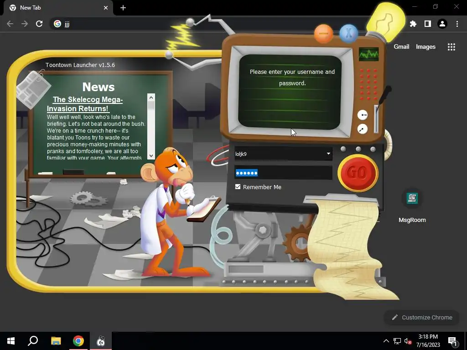
Task: Minimize launcher with orange minus button
Action: pyautogui.click(x=323, y=34)
